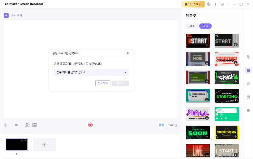The image size is (253, 159).
Task: Take a screenshot with camera icon
Action: click(x=27, y=125)
